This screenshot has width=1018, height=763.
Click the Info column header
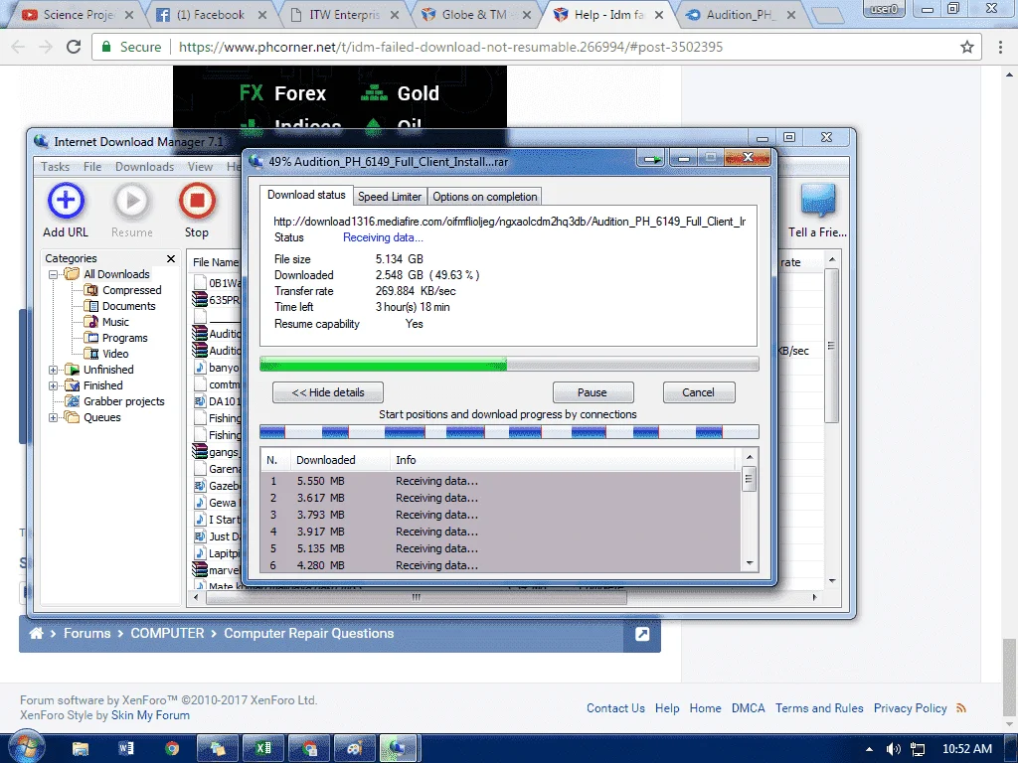(563, 460)
